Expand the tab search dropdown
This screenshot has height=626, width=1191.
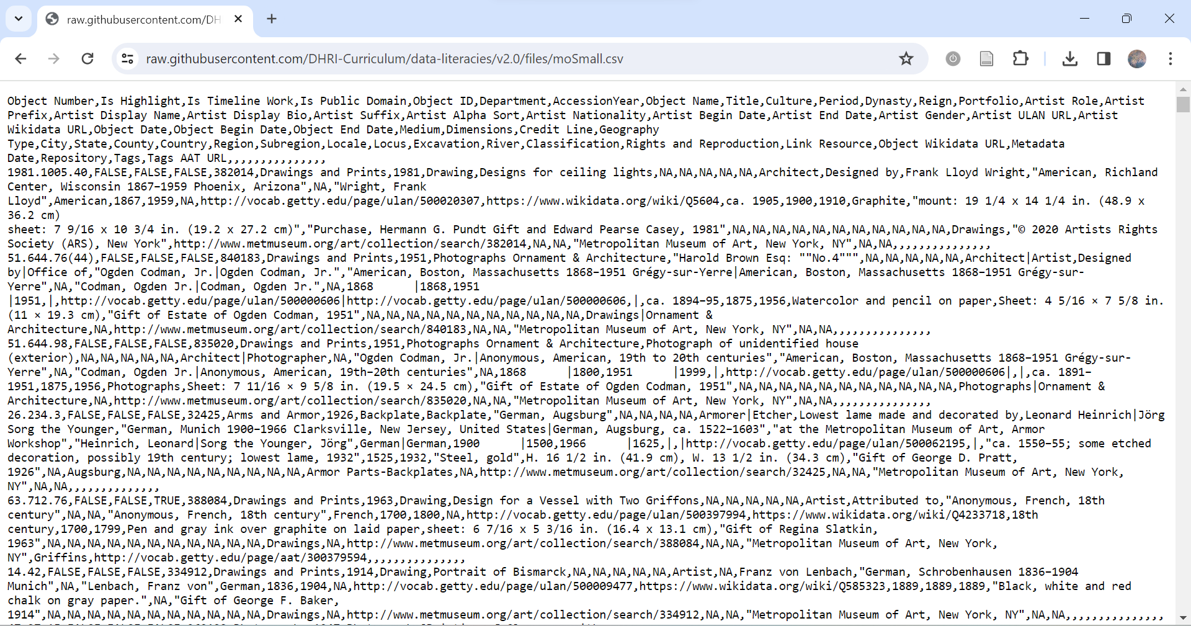(x=19, y=19)
